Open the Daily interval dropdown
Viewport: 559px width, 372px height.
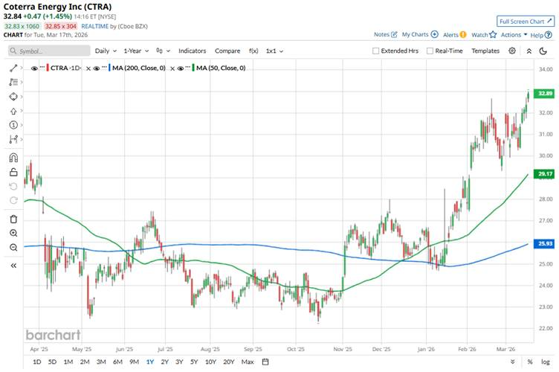click(x=105, y=51)
